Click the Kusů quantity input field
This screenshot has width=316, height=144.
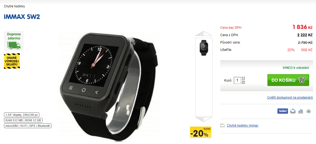237,80
